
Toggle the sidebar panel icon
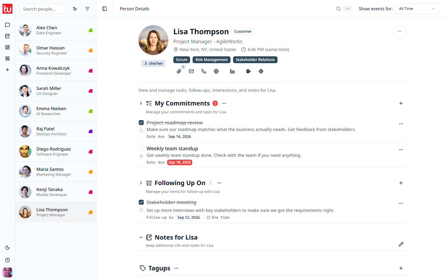(x=105, y=9)
